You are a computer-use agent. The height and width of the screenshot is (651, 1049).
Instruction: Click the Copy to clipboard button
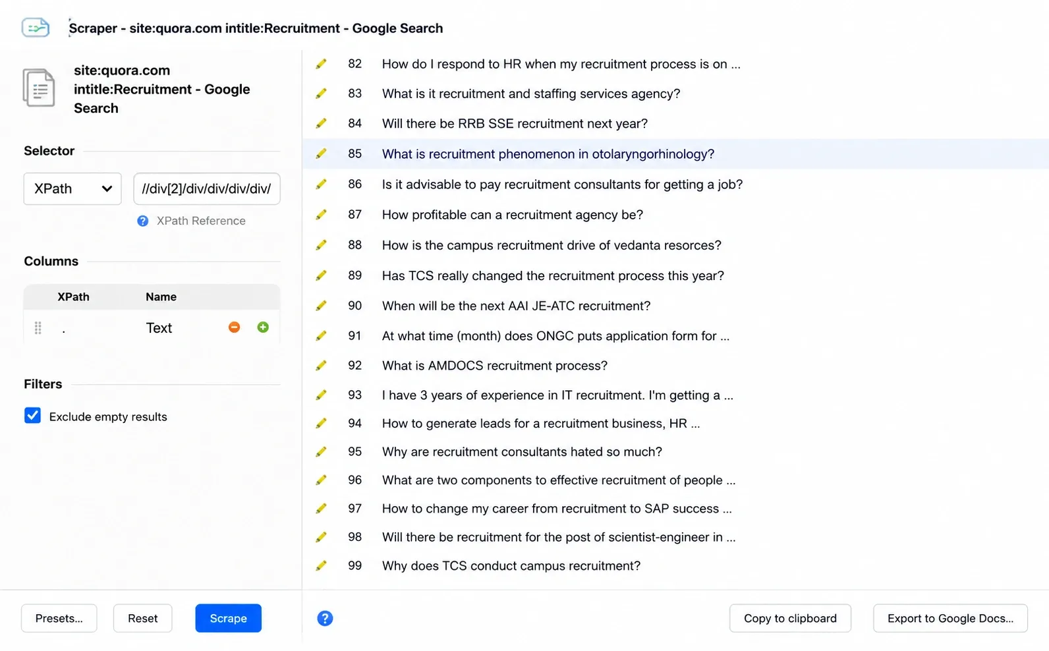(x=790, y=618)
